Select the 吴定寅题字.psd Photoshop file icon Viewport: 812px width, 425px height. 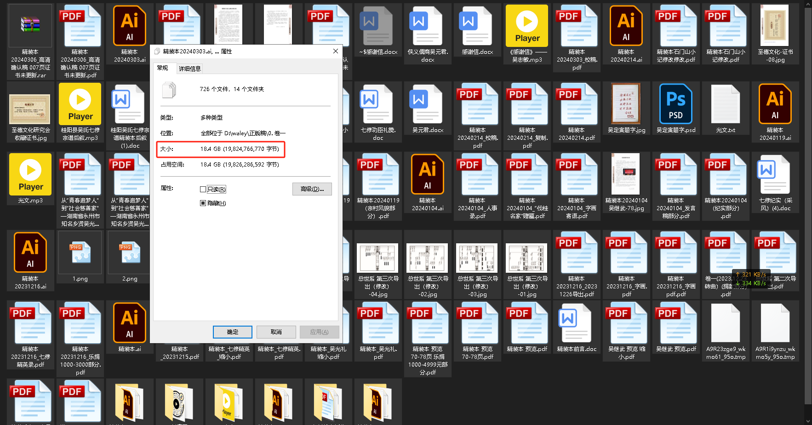point(675,104)
